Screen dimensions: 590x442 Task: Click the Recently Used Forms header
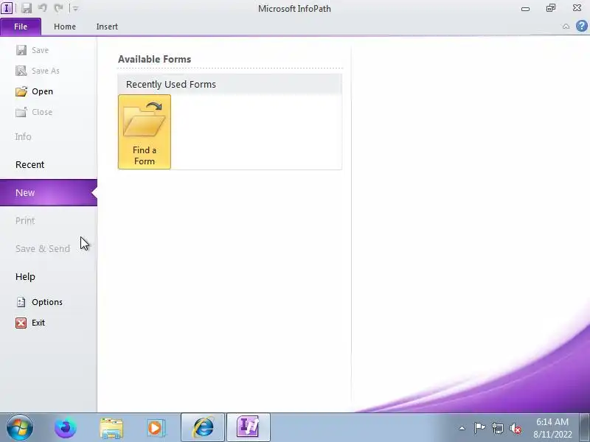tap(229, 84)
